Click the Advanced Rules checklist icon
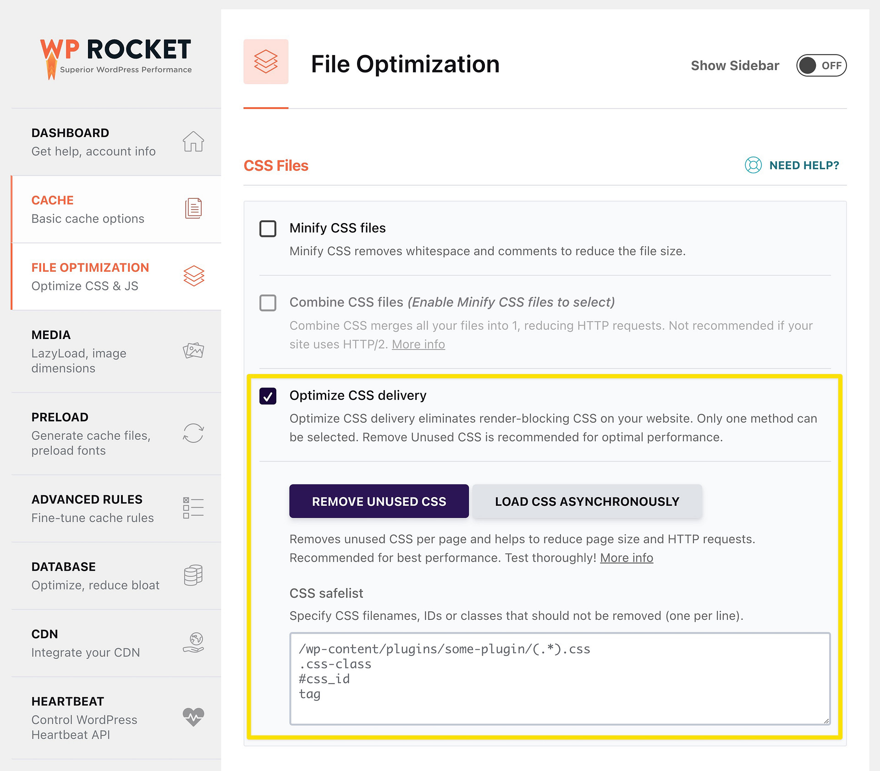The height and width of the screenshot is (771, 880). [x=193, y=508]
